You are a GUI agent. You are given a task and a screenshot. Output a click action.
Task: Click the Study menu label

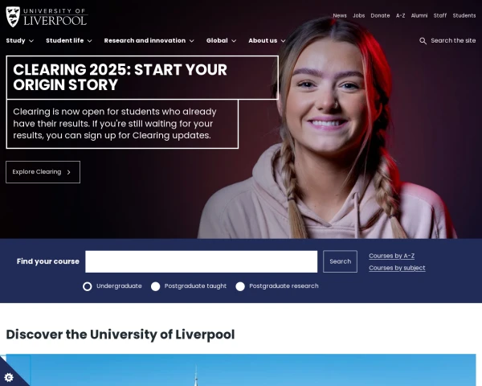[x=16, y=41]
